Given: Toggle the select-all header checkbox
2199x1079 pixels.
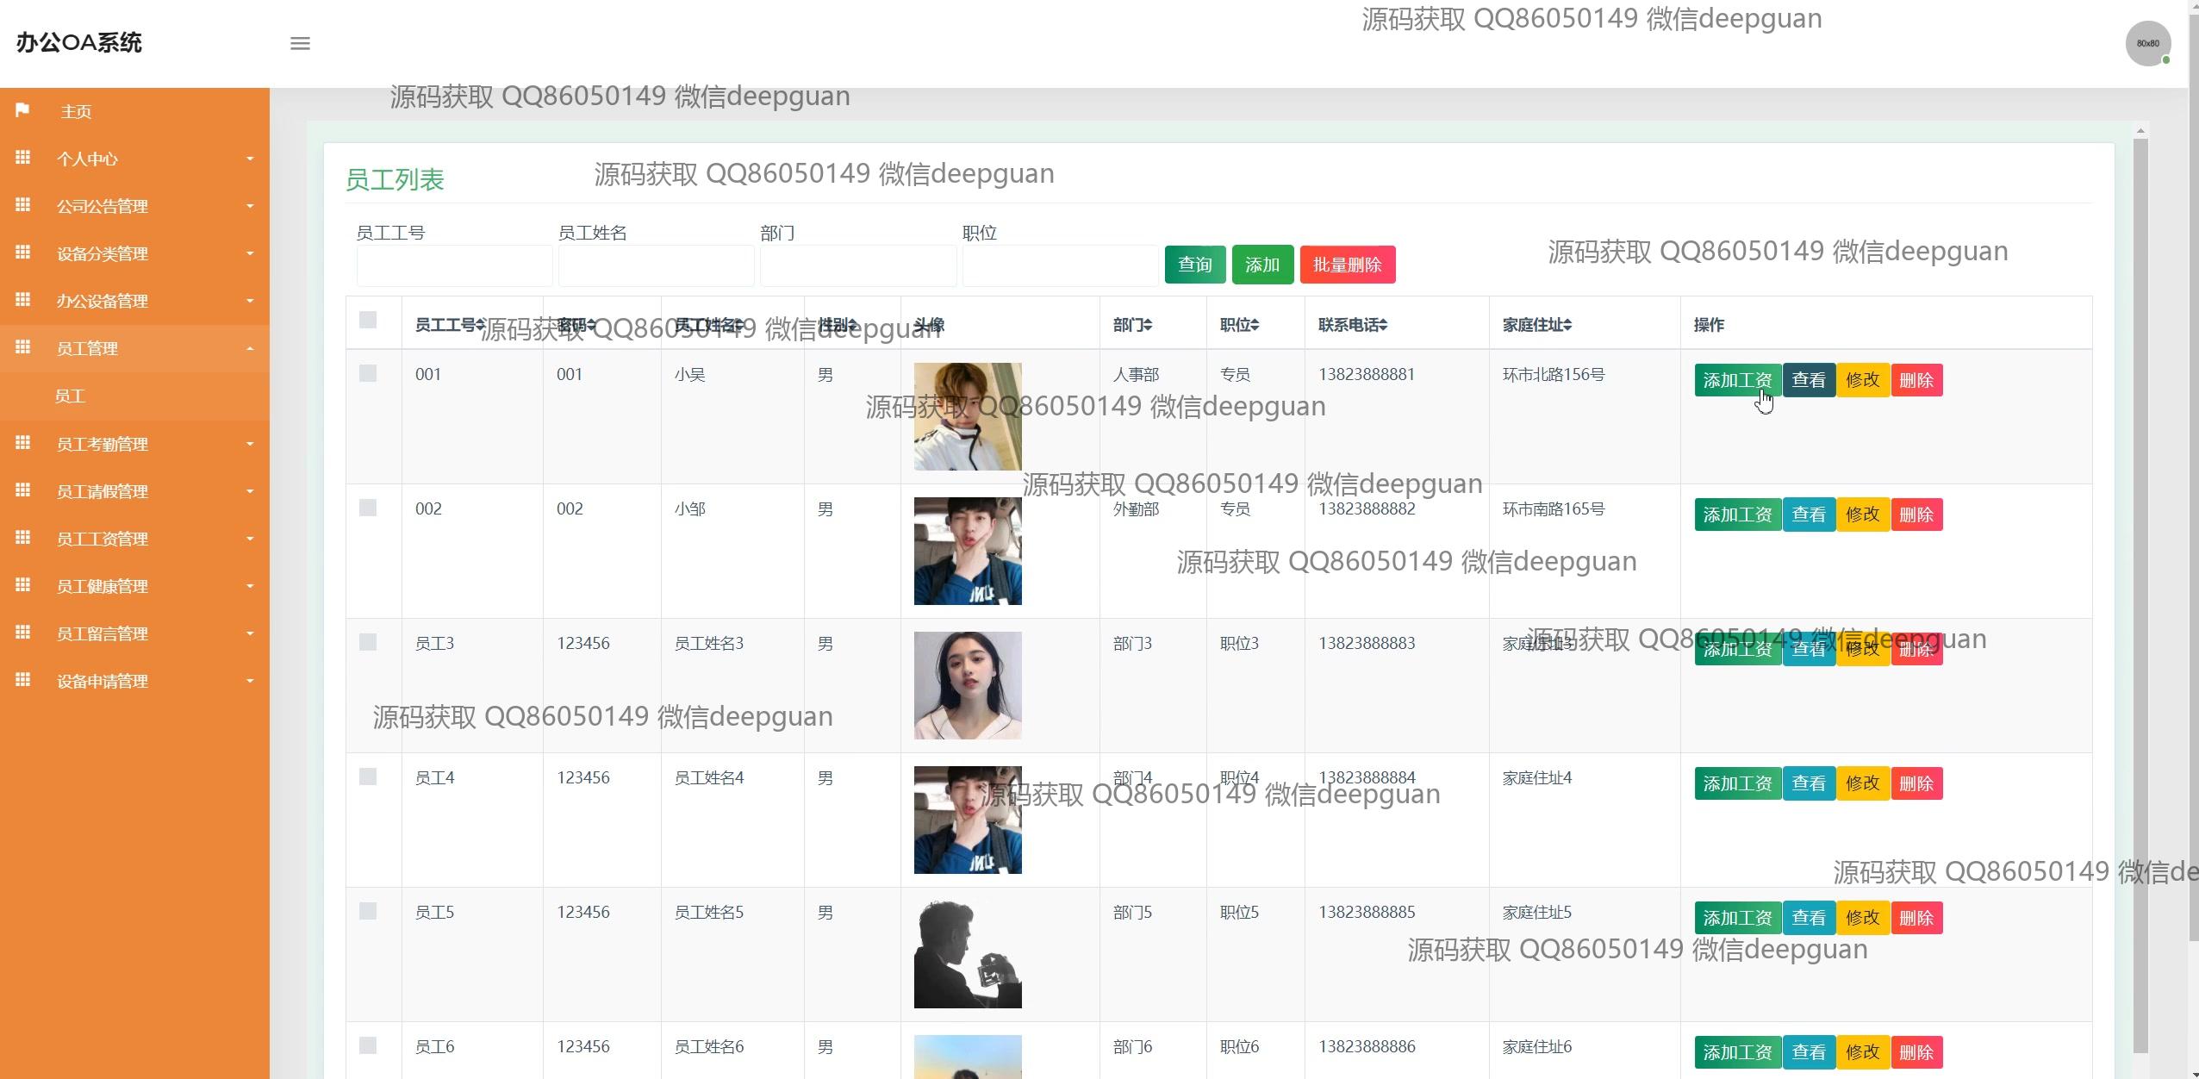Looking at the screenshot, I should pyautogui.click(x=368, y=320).
